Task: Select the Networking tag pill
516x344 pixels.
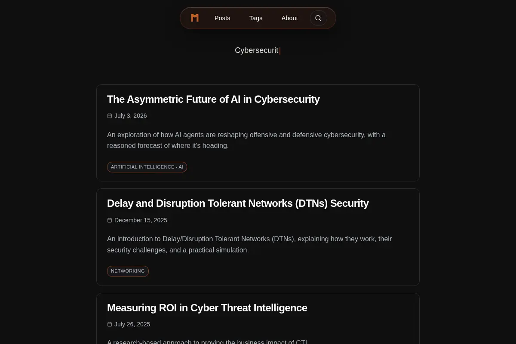Action: (128, 271)
